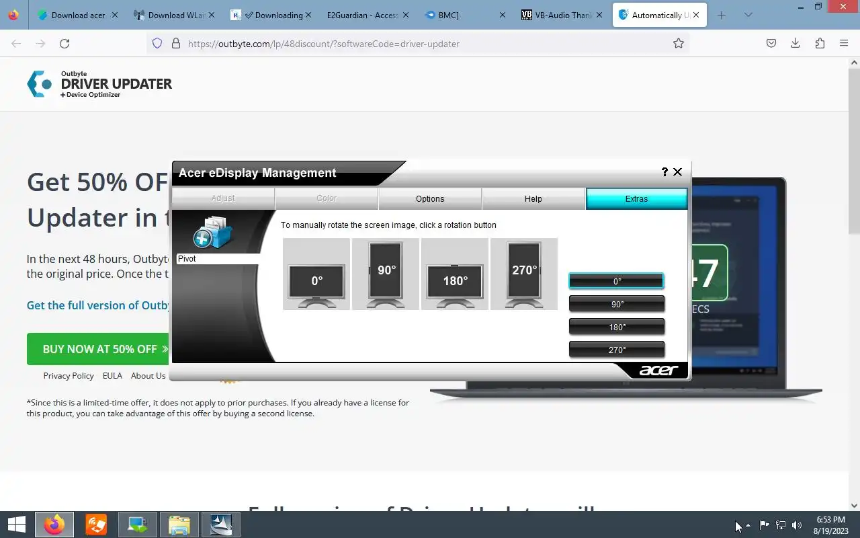This screenshot has height=538, width=860.
Task: Open the Pocket save icon
Action: (x=771, y=43)
